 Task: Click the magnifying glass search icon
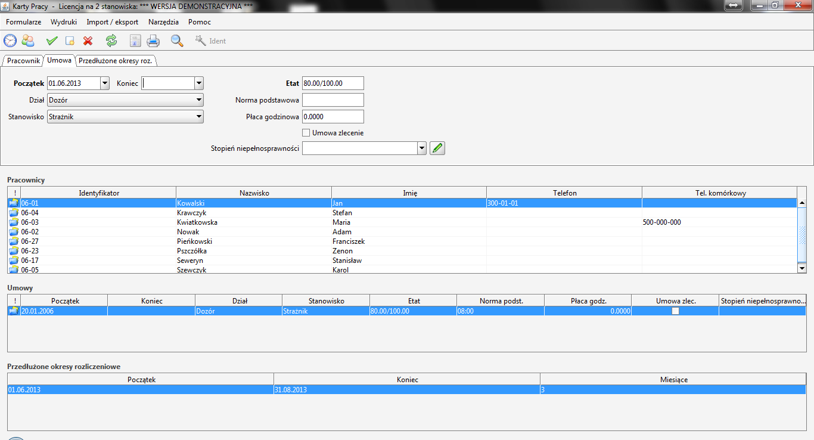coord(177,41)
